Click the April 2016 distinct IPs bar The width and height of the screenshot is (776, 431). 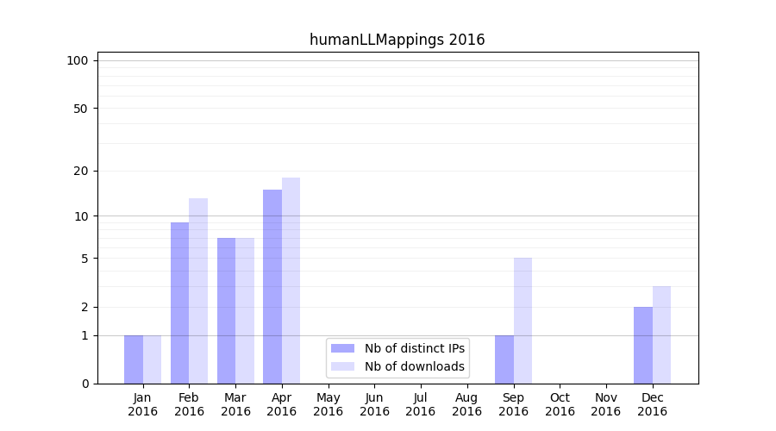click(x=272, y=286)
